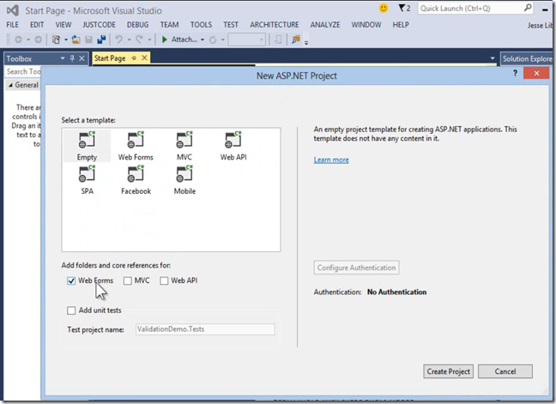Image resolution: width=556 pixels, height=404 pixels.
Task: Open the TEAM menu
Action: tap(169, 25)
